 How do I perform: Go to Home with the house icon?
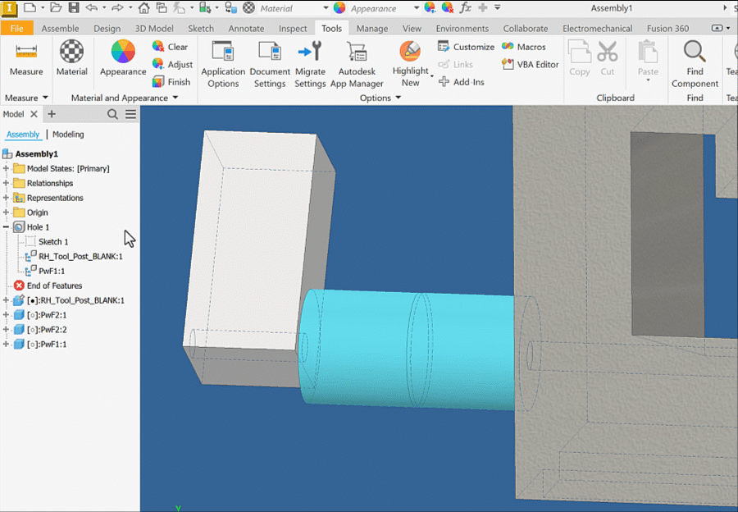point(144,7)
